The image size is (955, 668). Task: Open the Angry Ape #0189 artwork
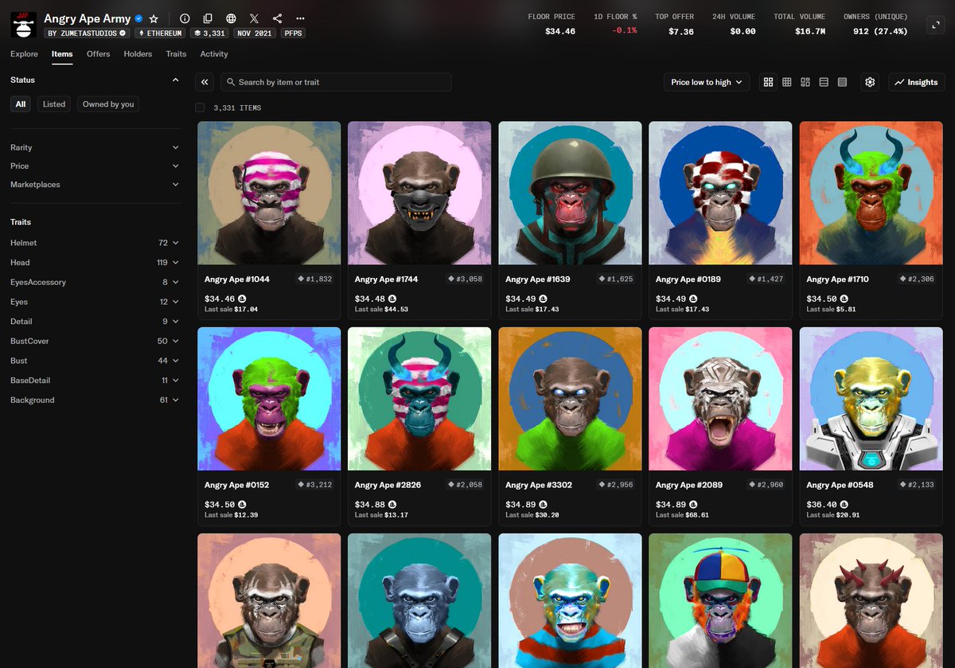pyautogui.click(x=720, y=193)
